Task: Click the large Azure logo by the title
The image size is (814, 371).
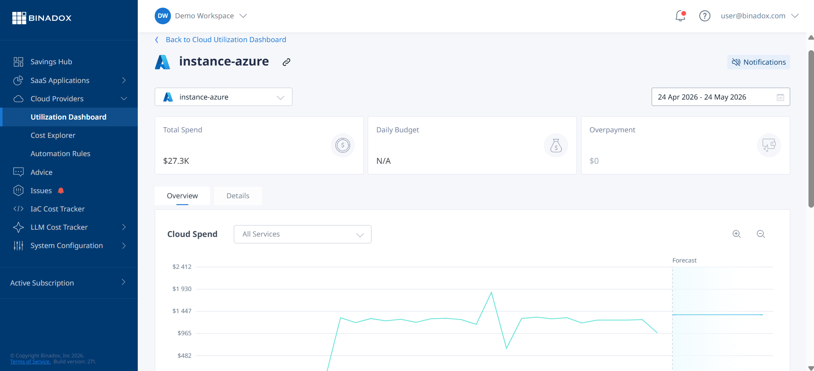Action: pyautogui.click(x=162, y=62)
